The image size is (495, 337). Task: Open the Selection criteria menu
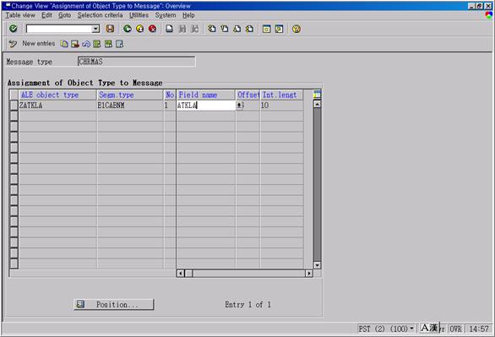[x=100, y=15]
